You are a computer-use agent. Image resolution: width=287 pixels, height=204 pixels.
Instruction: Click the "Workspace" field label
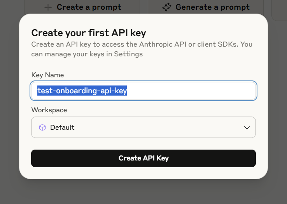(49, 110)
